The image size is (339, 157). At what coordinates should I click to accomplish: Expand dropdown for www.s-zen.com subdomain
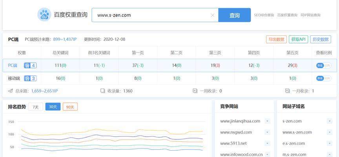coord(330,132)
